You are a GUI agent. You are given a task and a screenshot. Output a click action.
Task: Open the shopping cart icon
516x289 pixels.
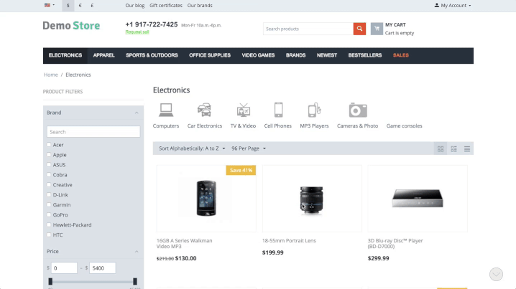pyautogui.click(x=377, y=29)
